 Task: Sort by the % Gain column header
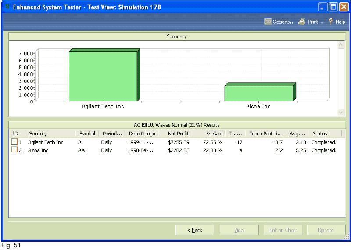(x=209, y=134)
